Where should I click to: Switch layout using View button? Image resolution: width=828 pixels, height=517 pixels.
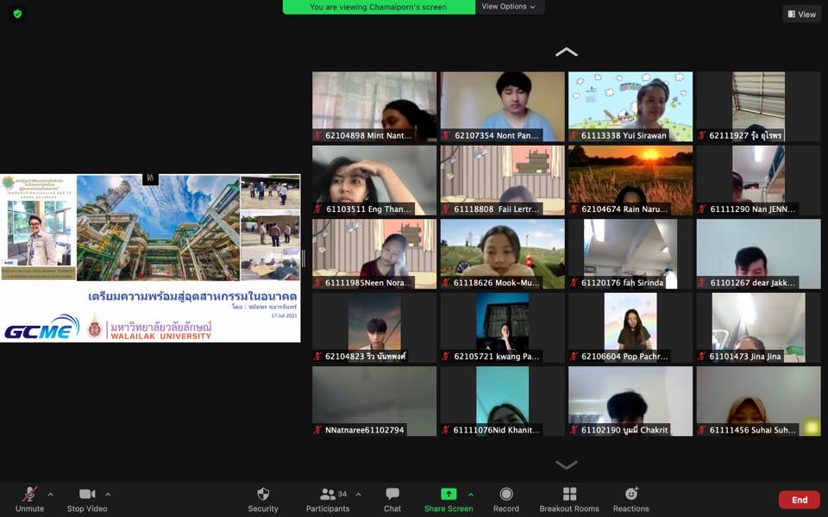801,14
